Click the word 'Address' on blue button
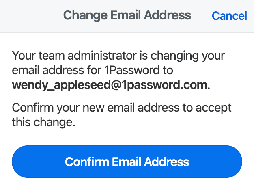Viewport: 254px width, 190px height. tap(167, 162)
